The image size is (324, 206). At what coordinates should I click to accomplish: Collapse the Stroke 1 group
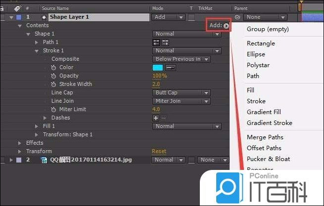pos(37,51)
